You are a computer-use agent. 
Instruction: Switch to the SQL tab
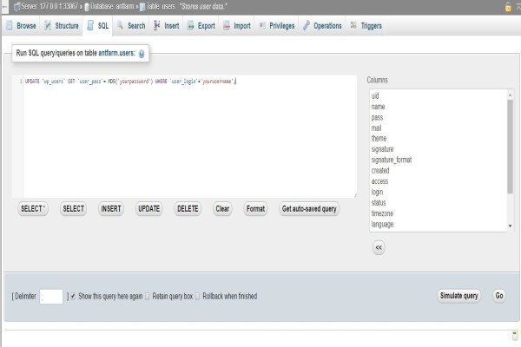click(97, 25)
